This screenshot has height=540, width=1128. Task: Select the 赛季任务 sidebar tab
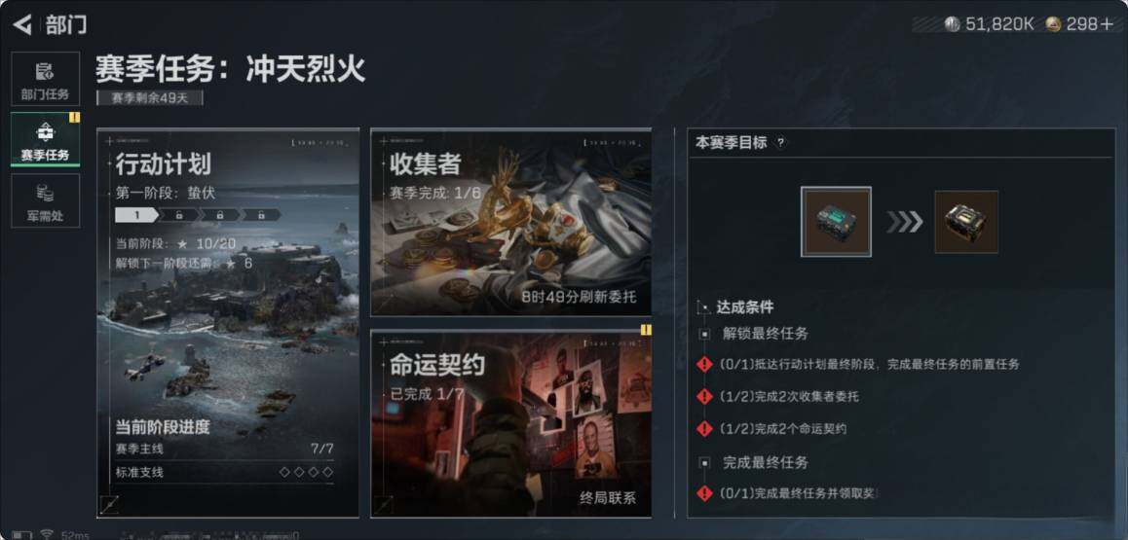click(46, 139)
